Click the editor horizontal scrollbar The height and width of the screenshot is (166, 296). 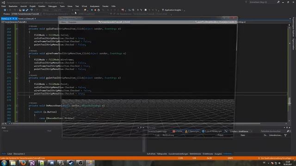pyautogui.click(x=136, y=124)
